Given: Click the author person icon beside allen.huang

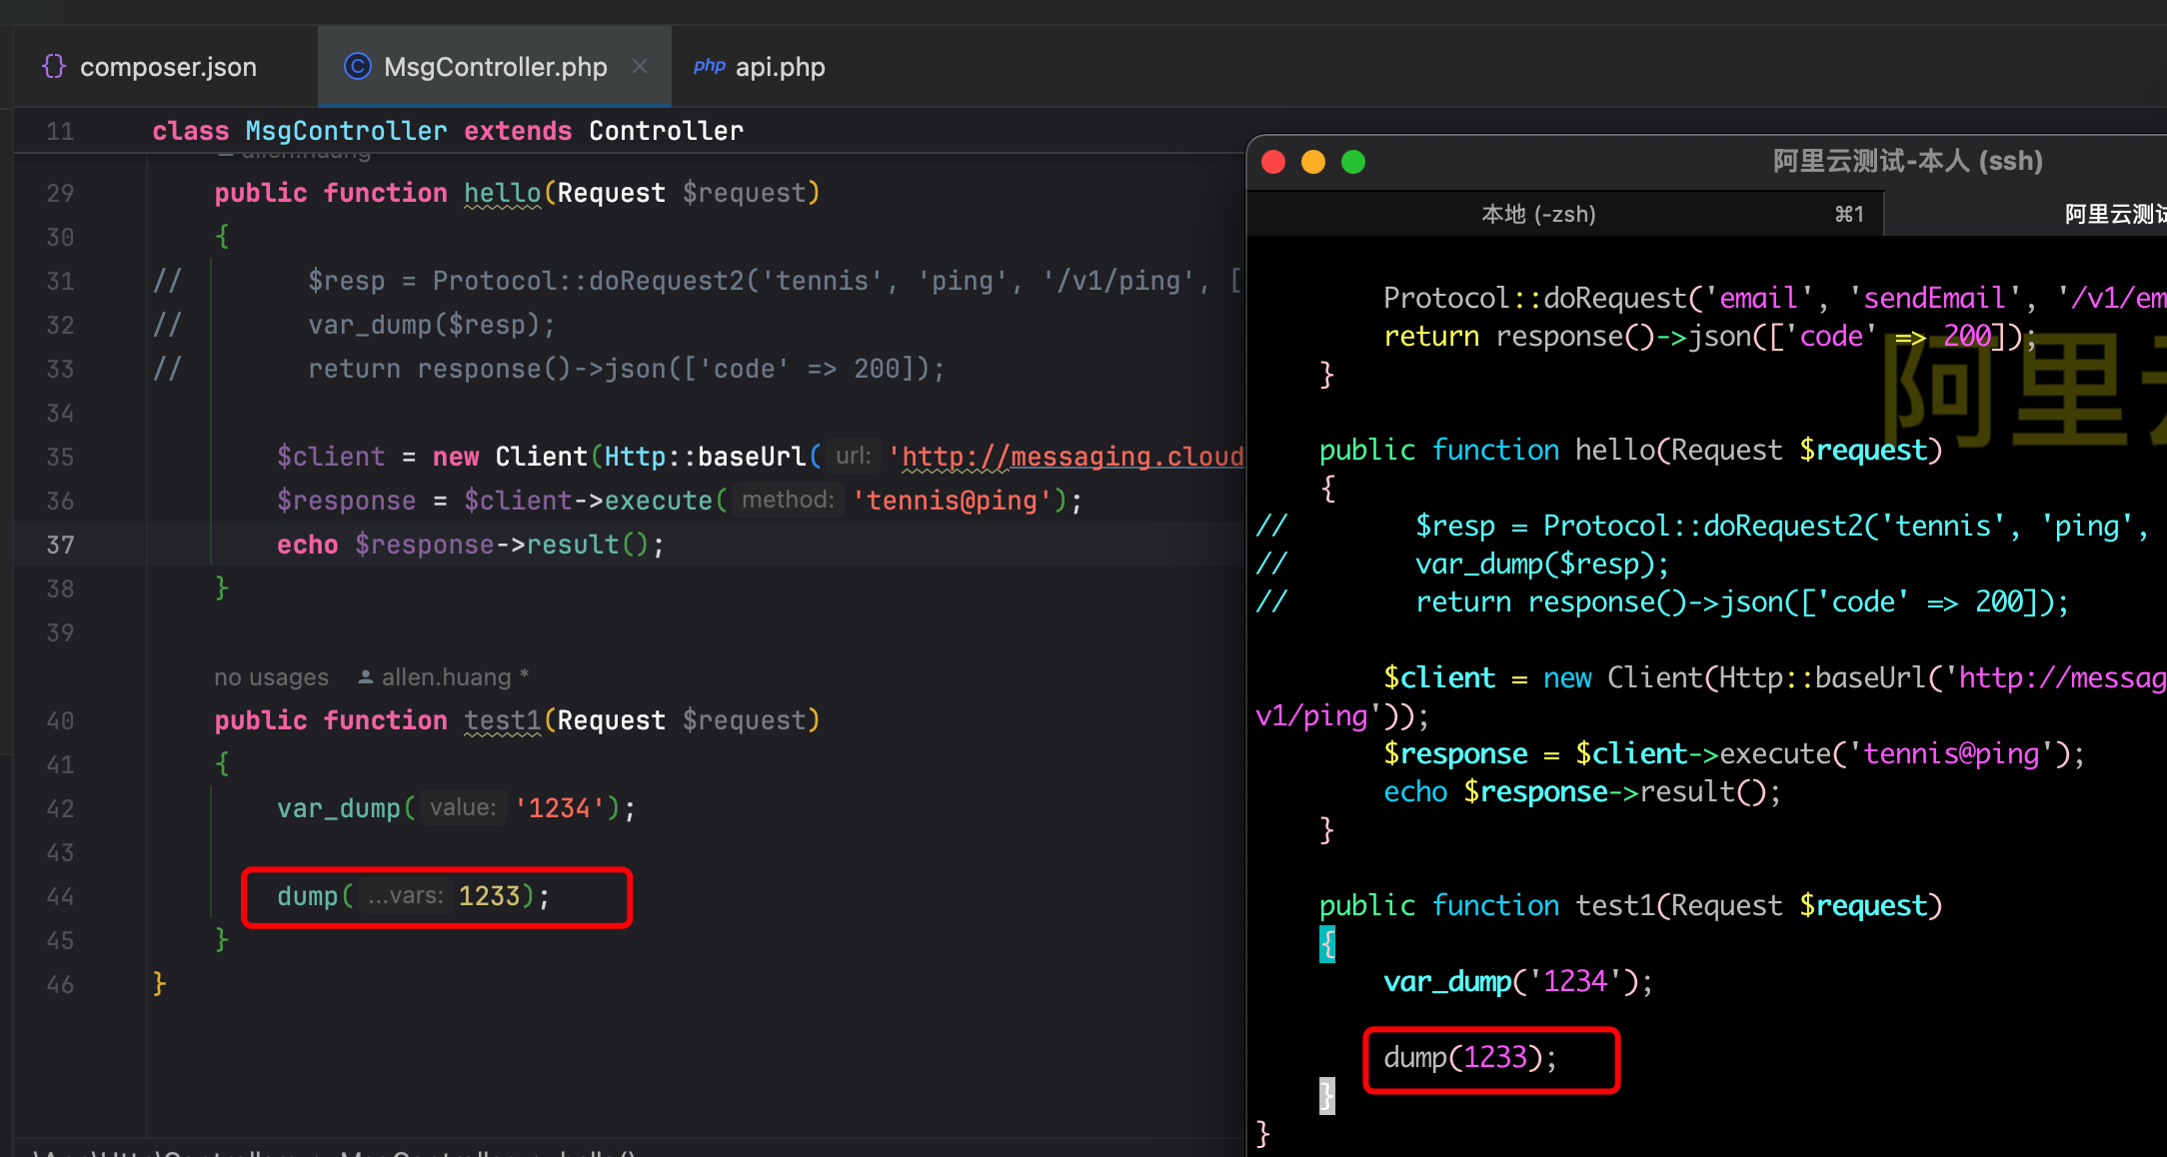Looking at the screenshot, I should [x=366, y=677].
